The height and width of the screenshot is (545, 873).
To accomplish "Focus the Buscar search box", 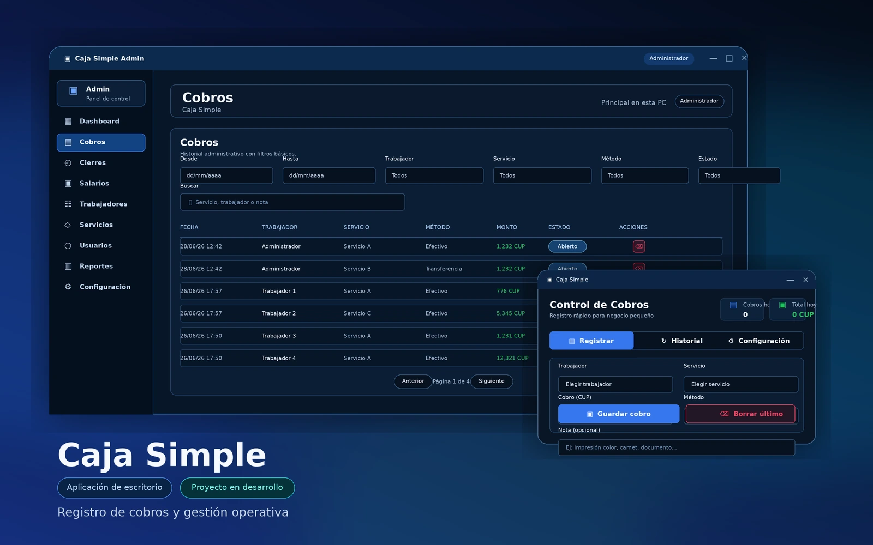I will click(292, 202).
